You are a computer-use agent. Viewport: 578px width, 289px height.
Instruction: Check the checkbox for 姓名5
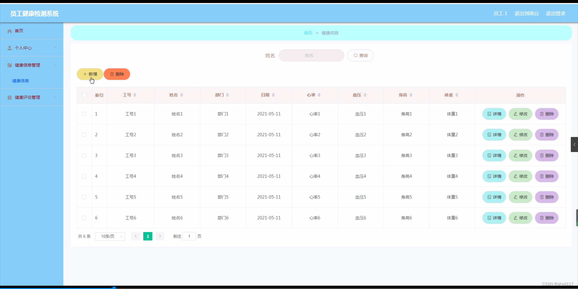[84, 197]
